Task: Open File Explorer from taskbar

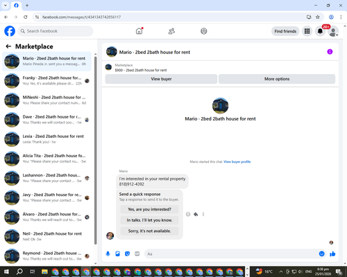Action: pos(44,271)
